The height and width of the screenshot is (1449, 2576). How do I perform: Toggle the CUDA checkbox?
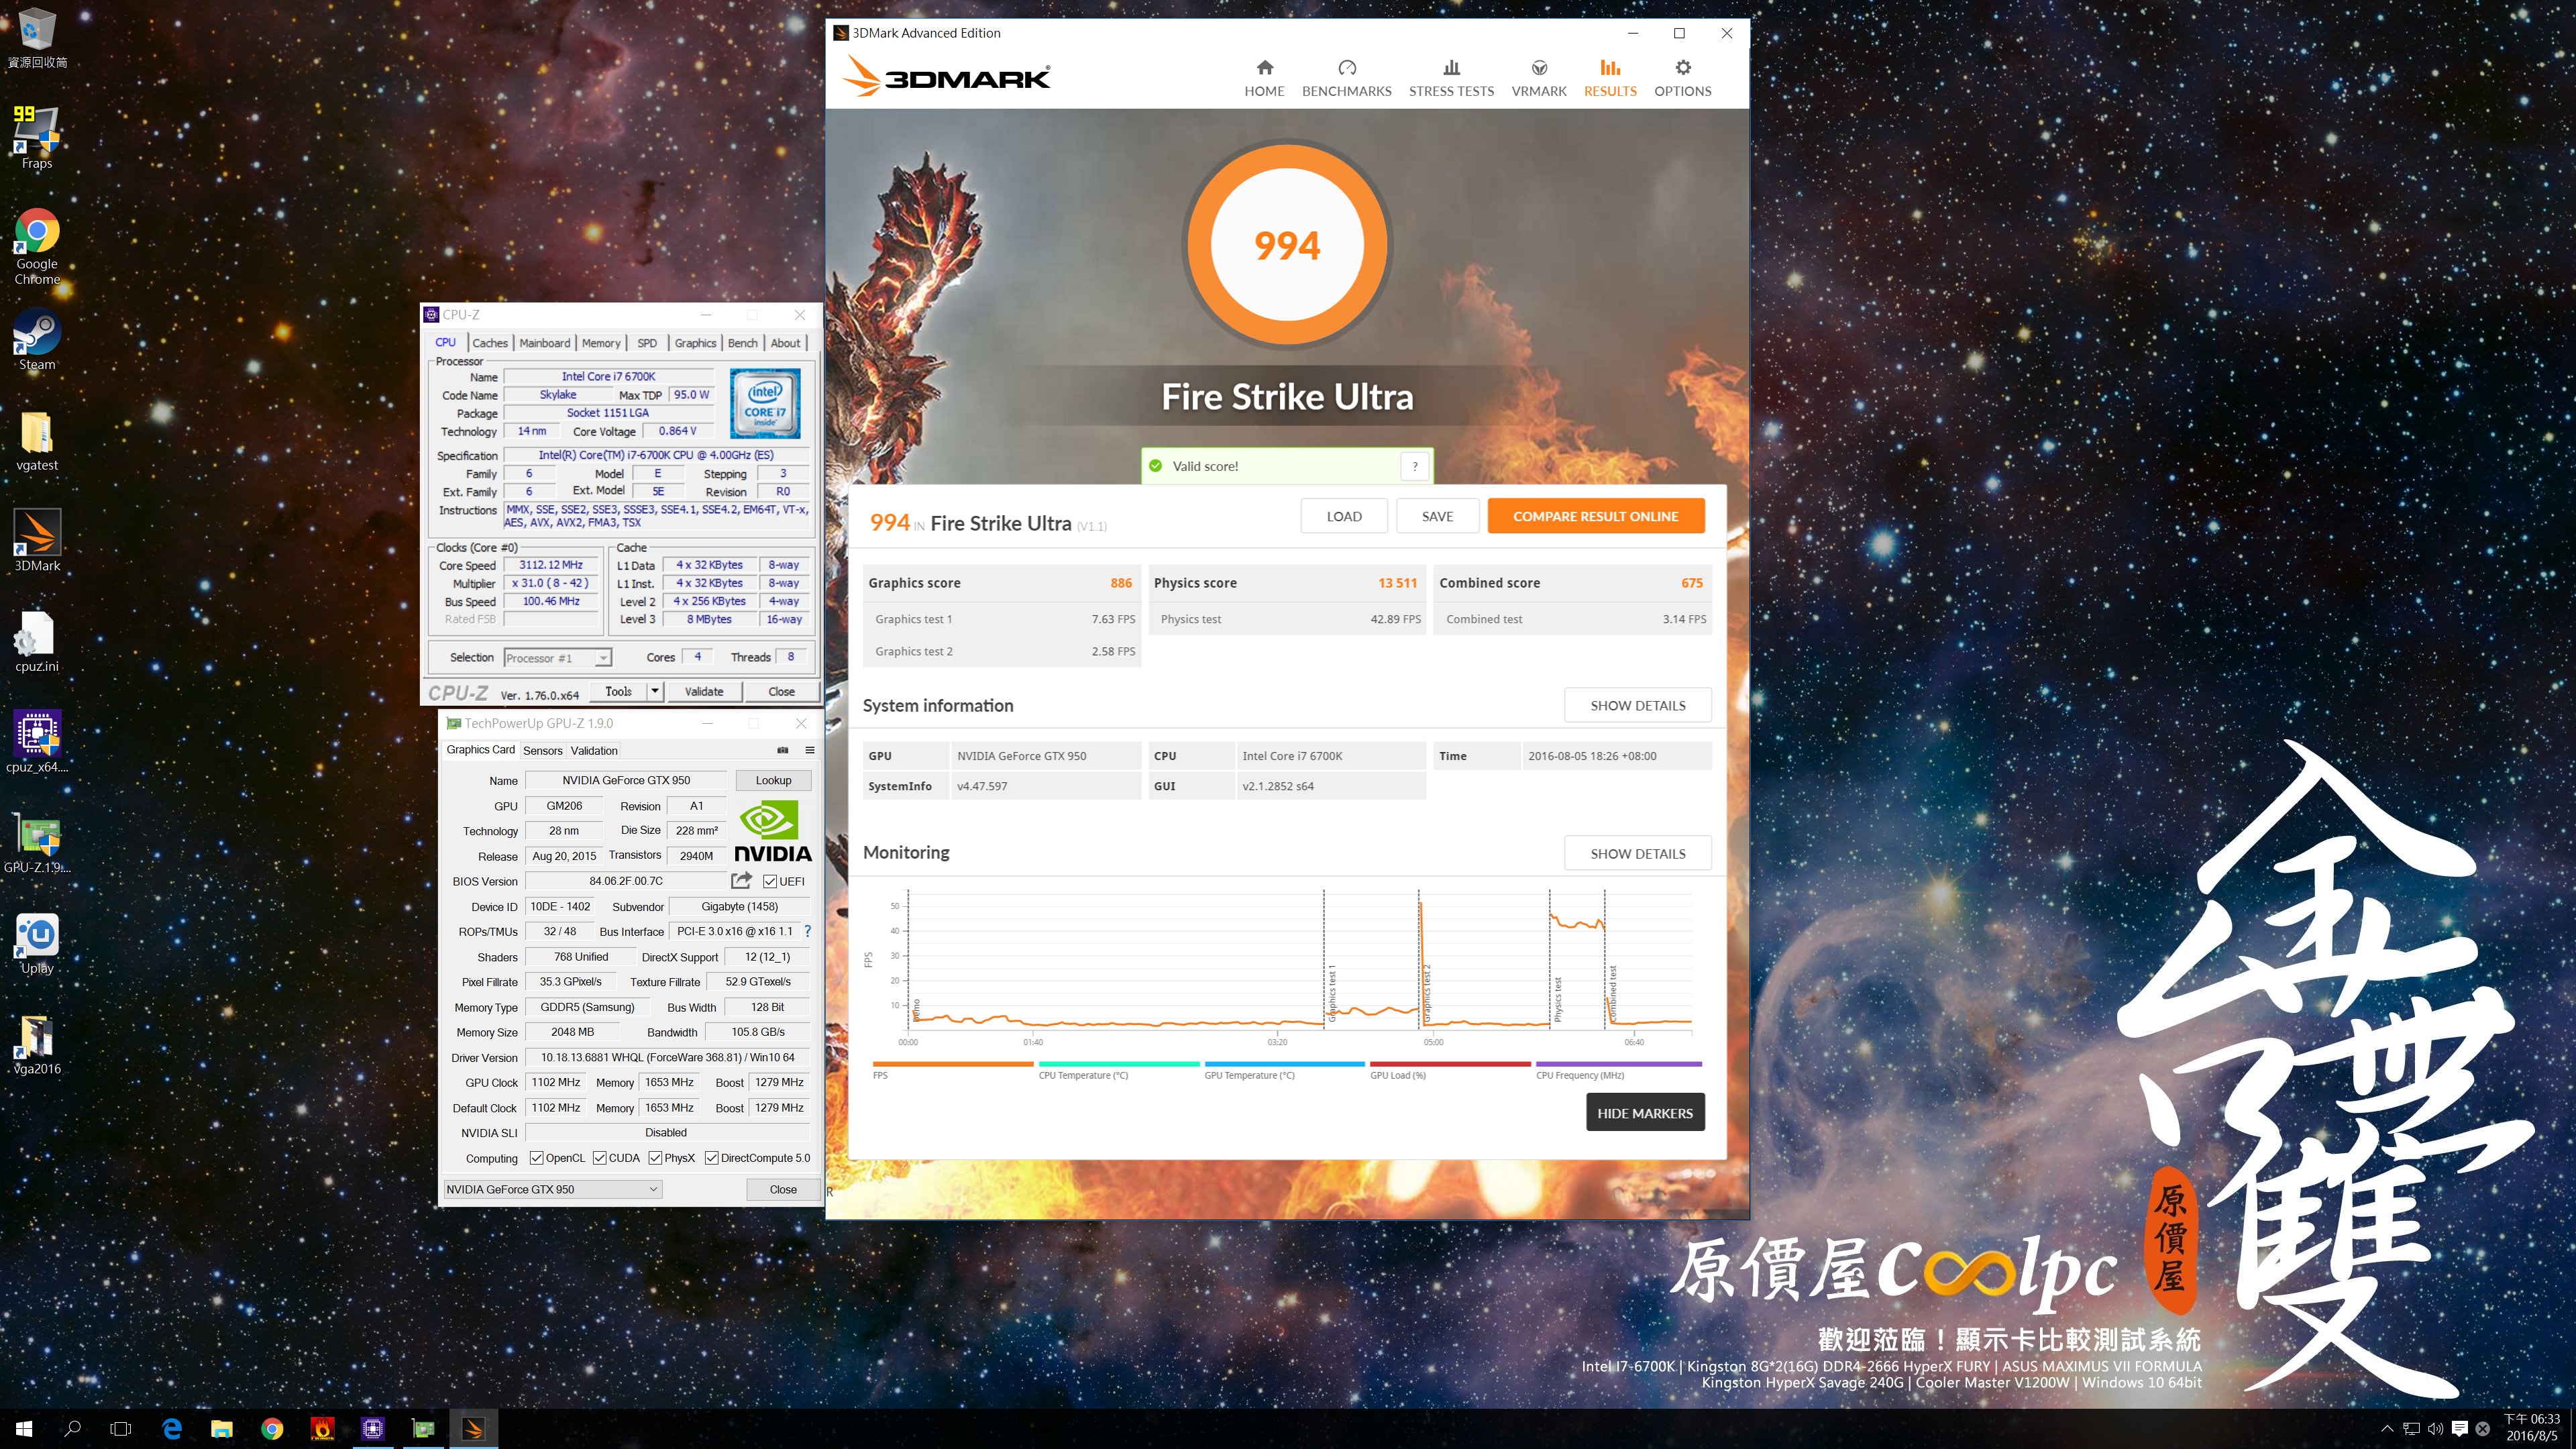tap(600, 1158)
